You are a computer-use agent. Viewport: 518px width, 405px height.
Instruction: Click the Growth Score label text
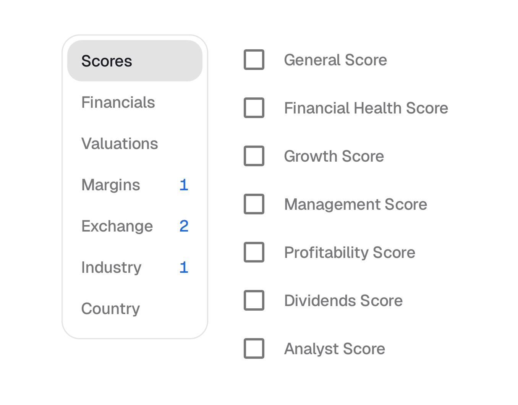coord(334,156)
